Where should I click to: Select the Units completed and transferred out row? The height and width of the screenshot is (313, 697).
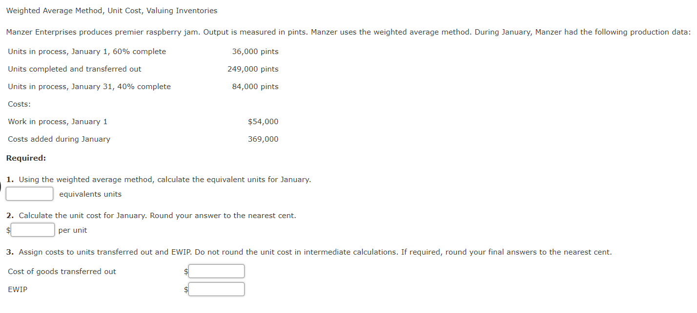[75, 69]
